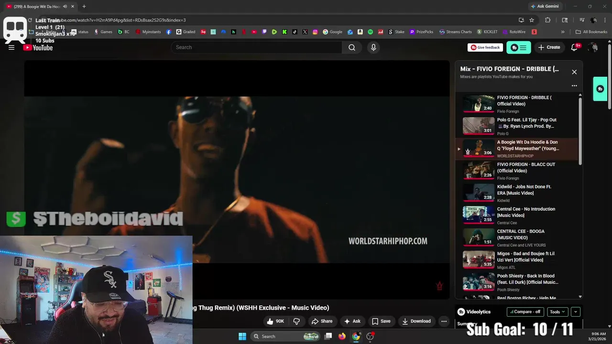This screenshot has width=612, height=344.
Task: Open the Windows Start button
Action: tap(242, 336)
